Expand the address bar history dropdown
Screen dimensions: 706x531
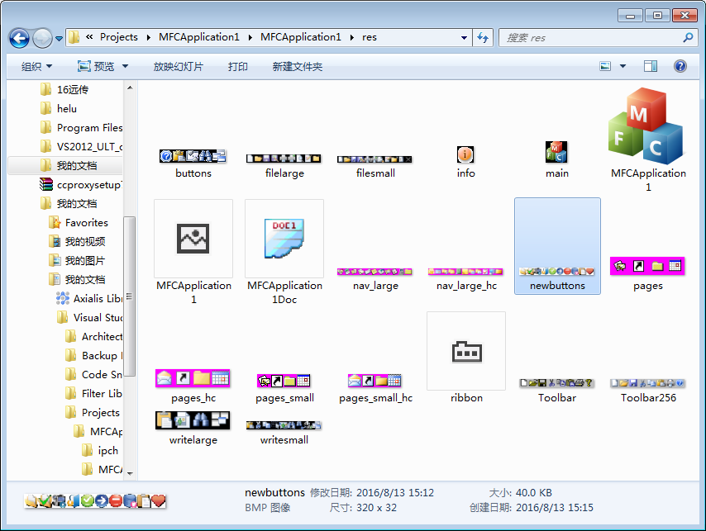point(464,38)
